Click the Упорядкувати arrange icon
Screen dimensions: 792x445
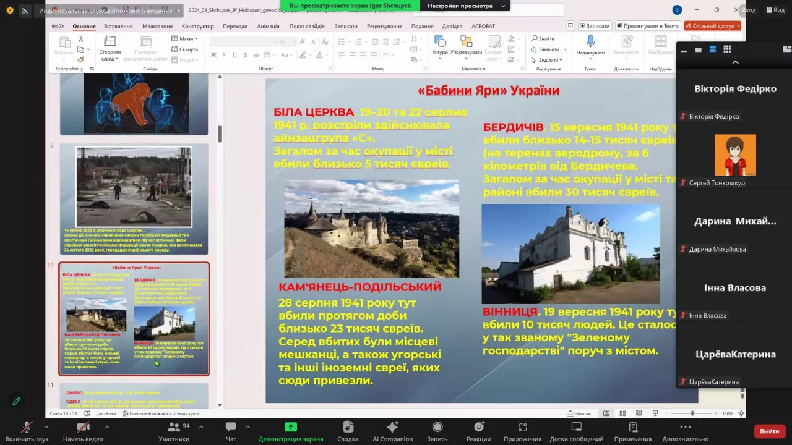pyautogui.click(x=467, y=41)
